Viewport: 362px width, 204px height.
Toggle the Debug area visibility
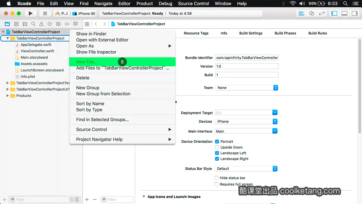coord(344,13)
